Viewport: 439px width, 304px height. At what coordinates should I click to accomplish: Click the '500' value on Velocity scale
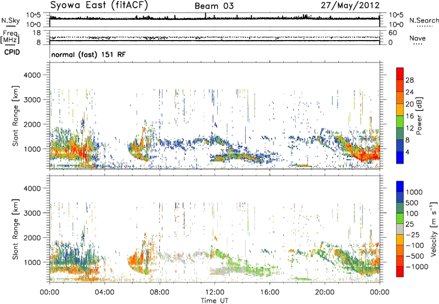pyautogui.click(x=412, y=202)
